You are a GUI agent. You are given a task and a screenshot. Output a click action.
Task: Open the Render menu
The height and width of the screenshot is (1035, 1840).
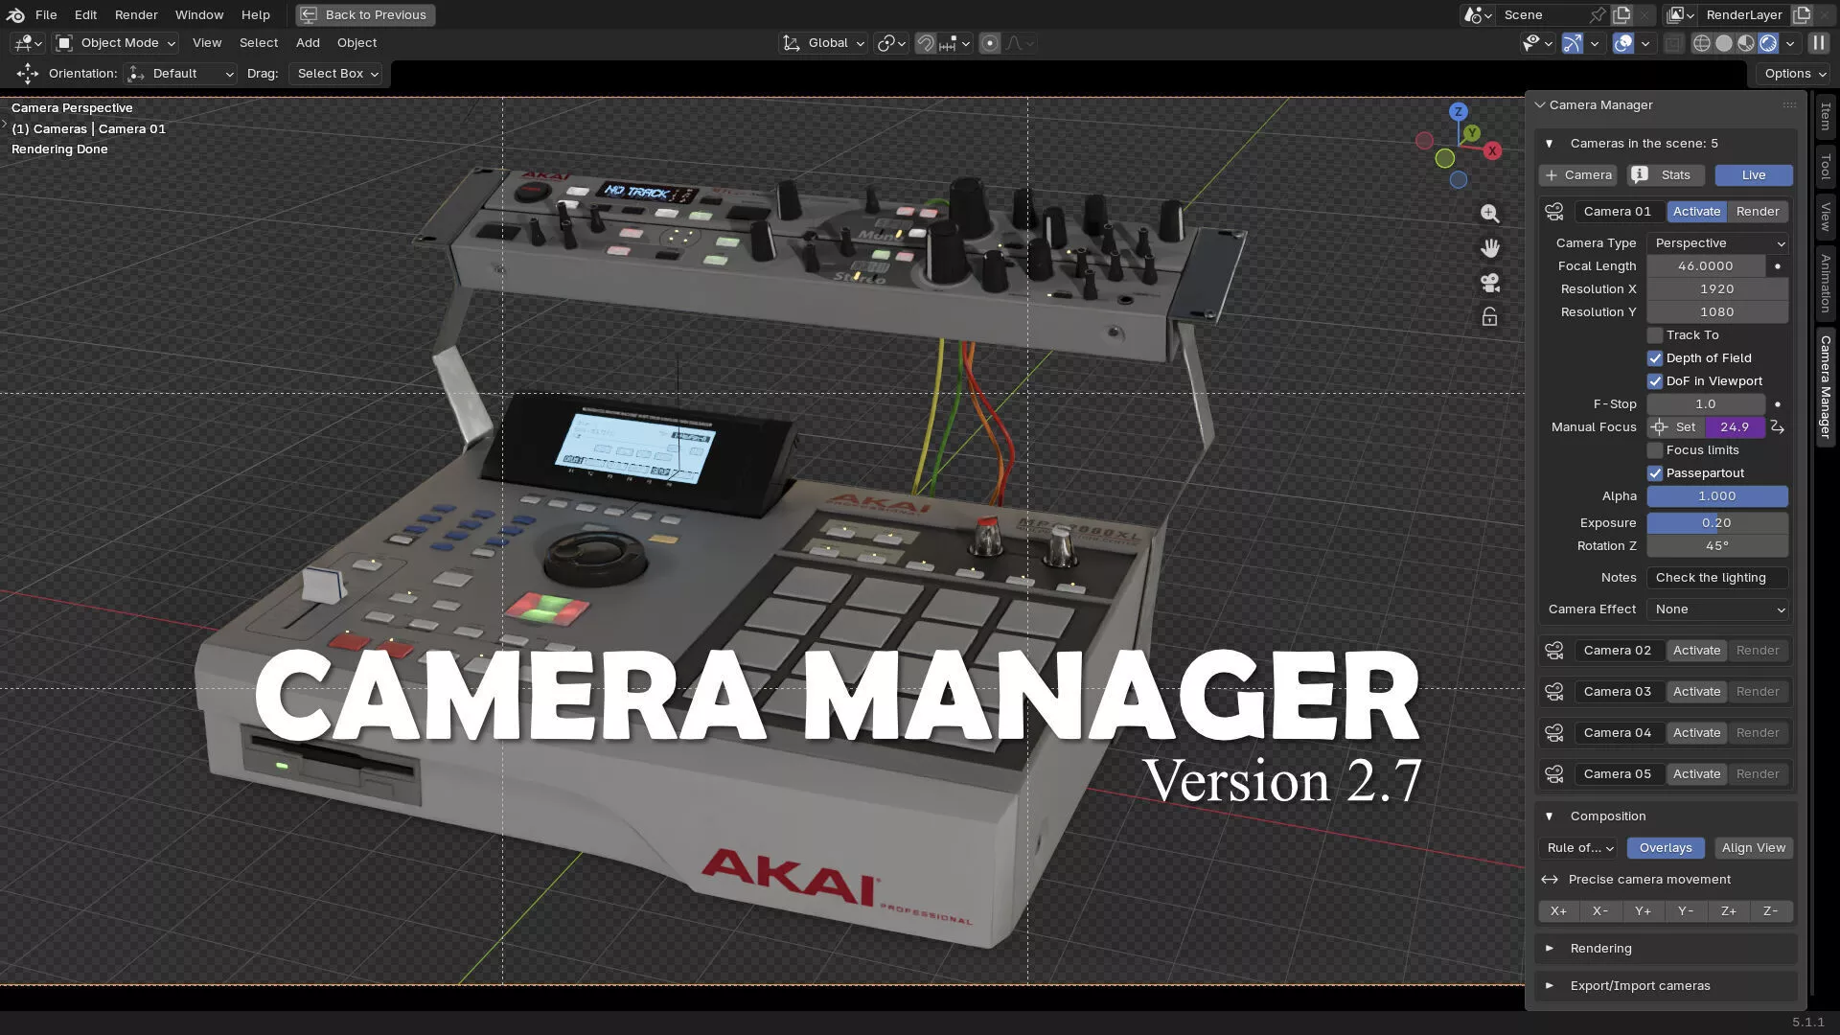[x=136, y=14]
